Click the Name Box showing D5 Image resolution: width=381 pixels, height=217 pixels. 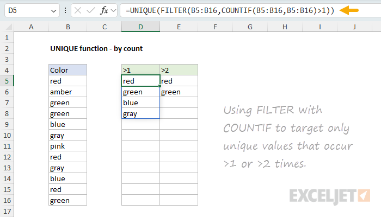click(32, 10)
